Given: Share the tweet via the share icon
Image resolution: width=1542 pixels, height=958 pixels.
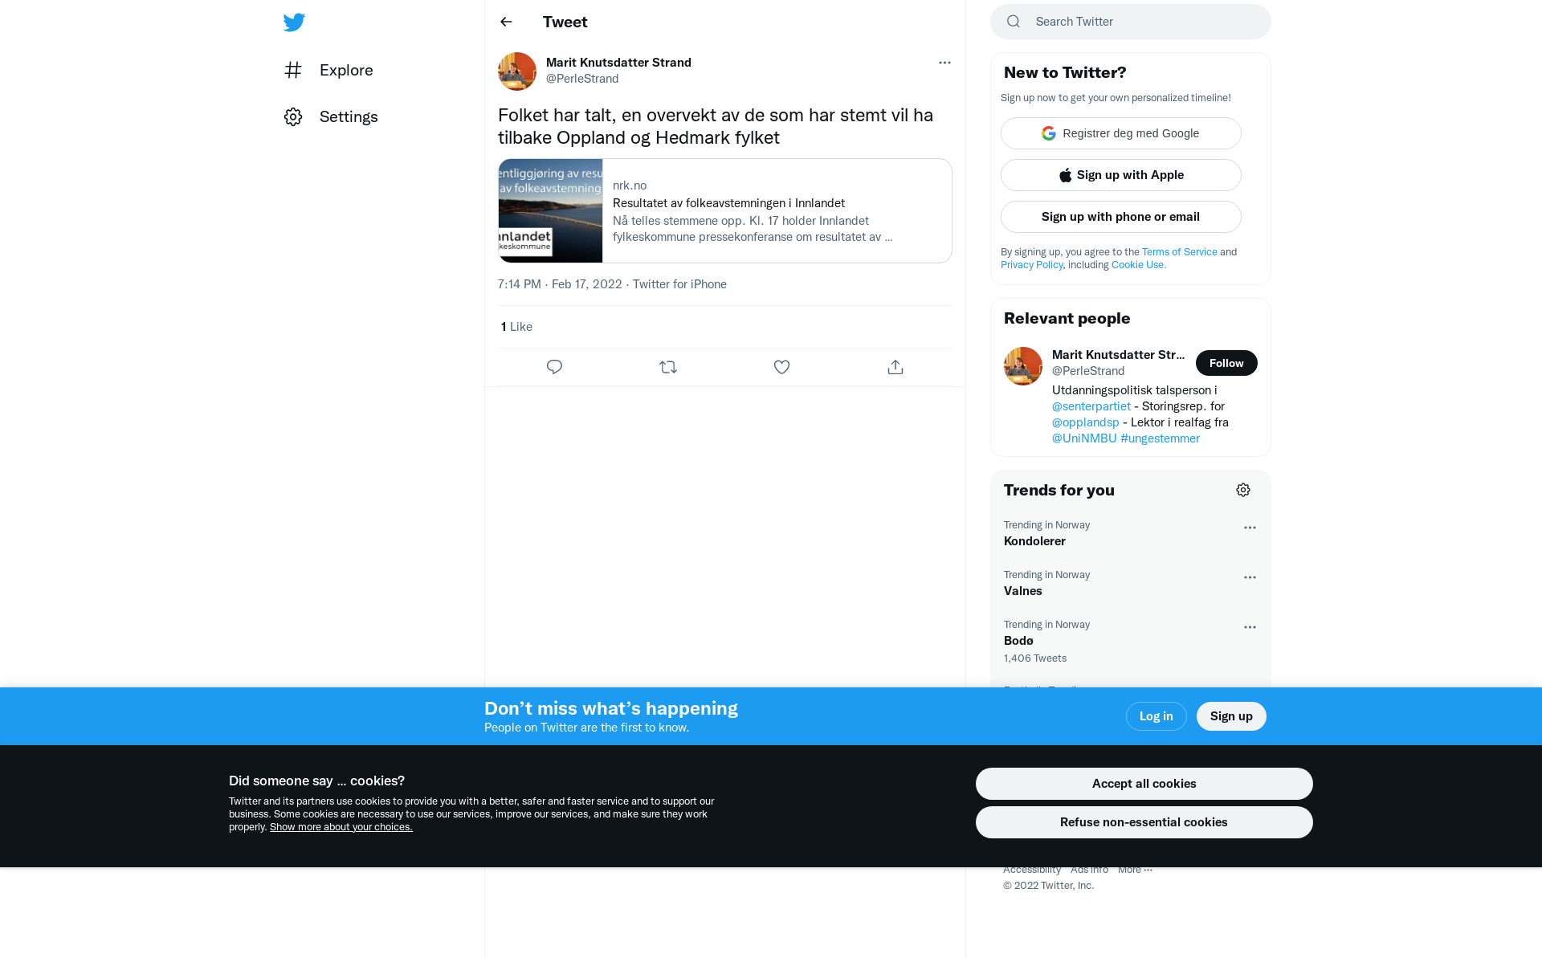Looking at the screenshot, I should coord(895,367).
